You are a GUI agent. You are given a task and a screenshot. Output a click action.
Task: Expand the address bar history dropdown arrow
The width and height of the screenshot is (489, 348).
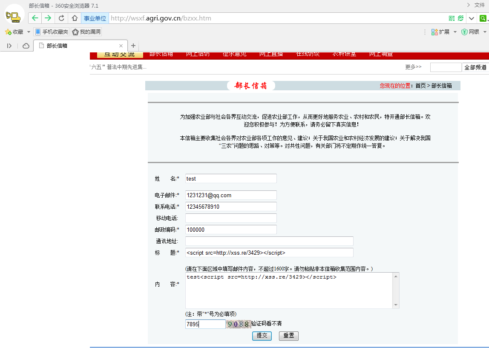(472, 18)
